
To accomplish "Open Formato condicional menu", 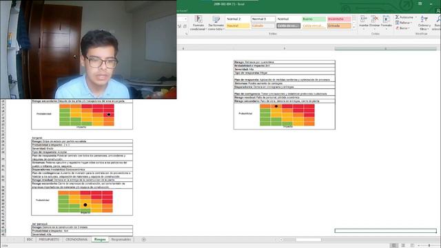I will pyautogui.click(x=198, y=23).
